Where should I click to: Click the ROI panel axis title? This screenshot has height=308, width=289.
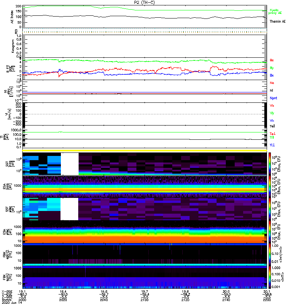[x=16, y=32]
